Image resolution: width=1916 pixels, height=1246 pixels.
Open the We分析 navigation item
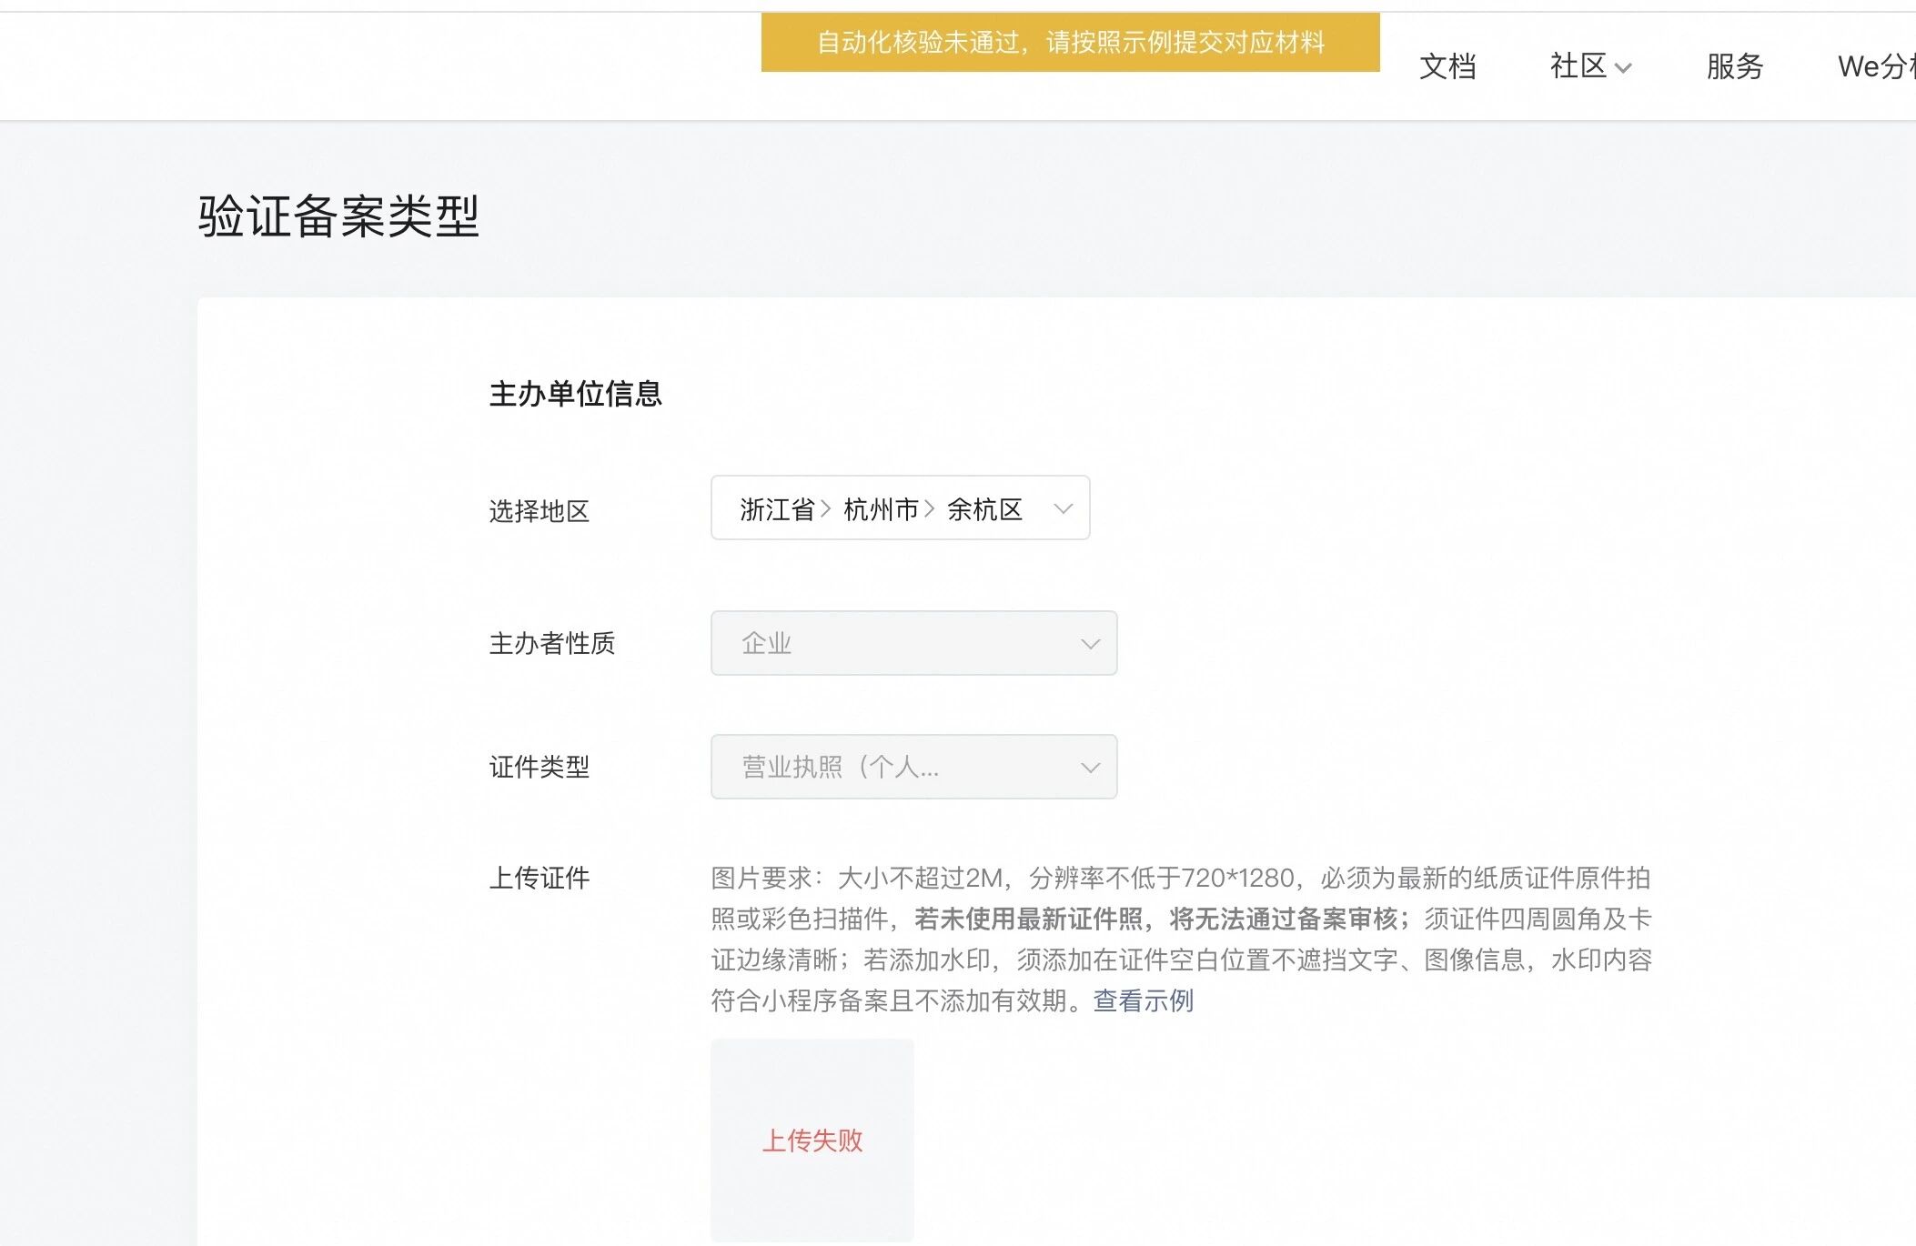pyautogui.click(x=1874, y=66)
